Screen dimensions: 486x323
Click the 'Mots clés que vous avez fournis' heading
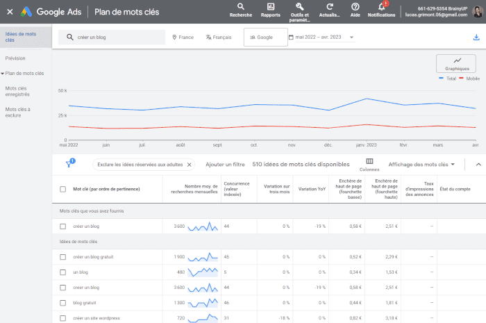coord(92,210)
